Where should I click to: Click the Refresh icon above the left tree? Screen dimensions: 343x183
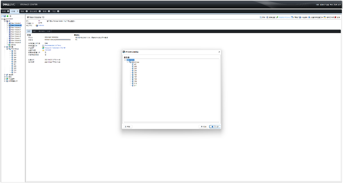(2, 16)
